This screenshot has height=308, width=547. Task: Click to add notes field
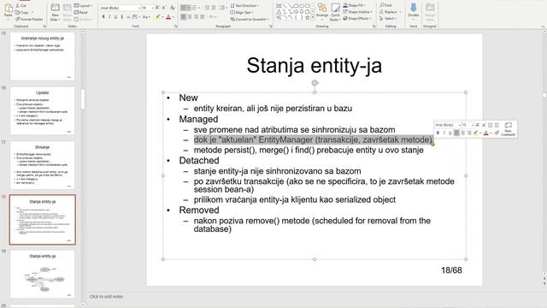point(106,297)
